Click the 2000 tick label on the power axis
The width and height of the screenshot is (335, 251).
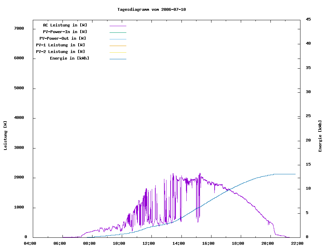coord(18,177)
